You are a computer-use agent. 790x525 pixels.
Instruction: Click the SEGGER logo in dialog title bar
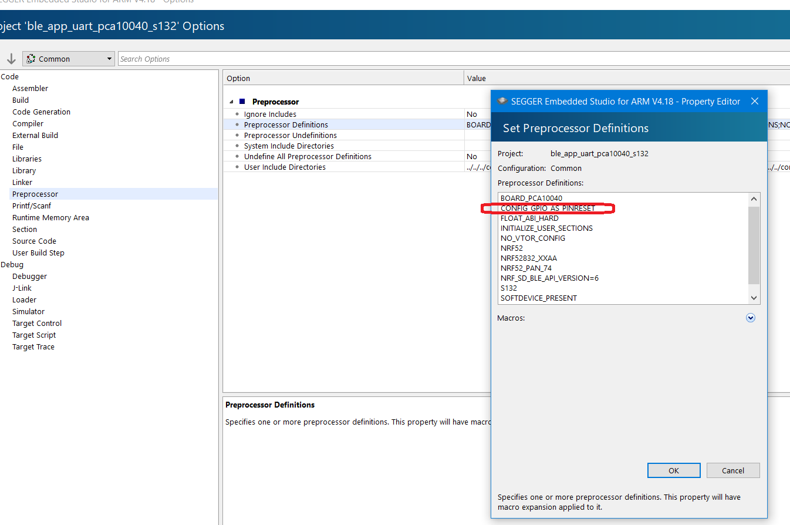pos(502,101)
